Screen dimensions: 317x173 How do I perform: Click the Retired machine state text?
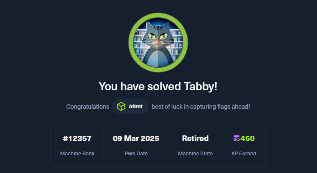pos(195,138)
